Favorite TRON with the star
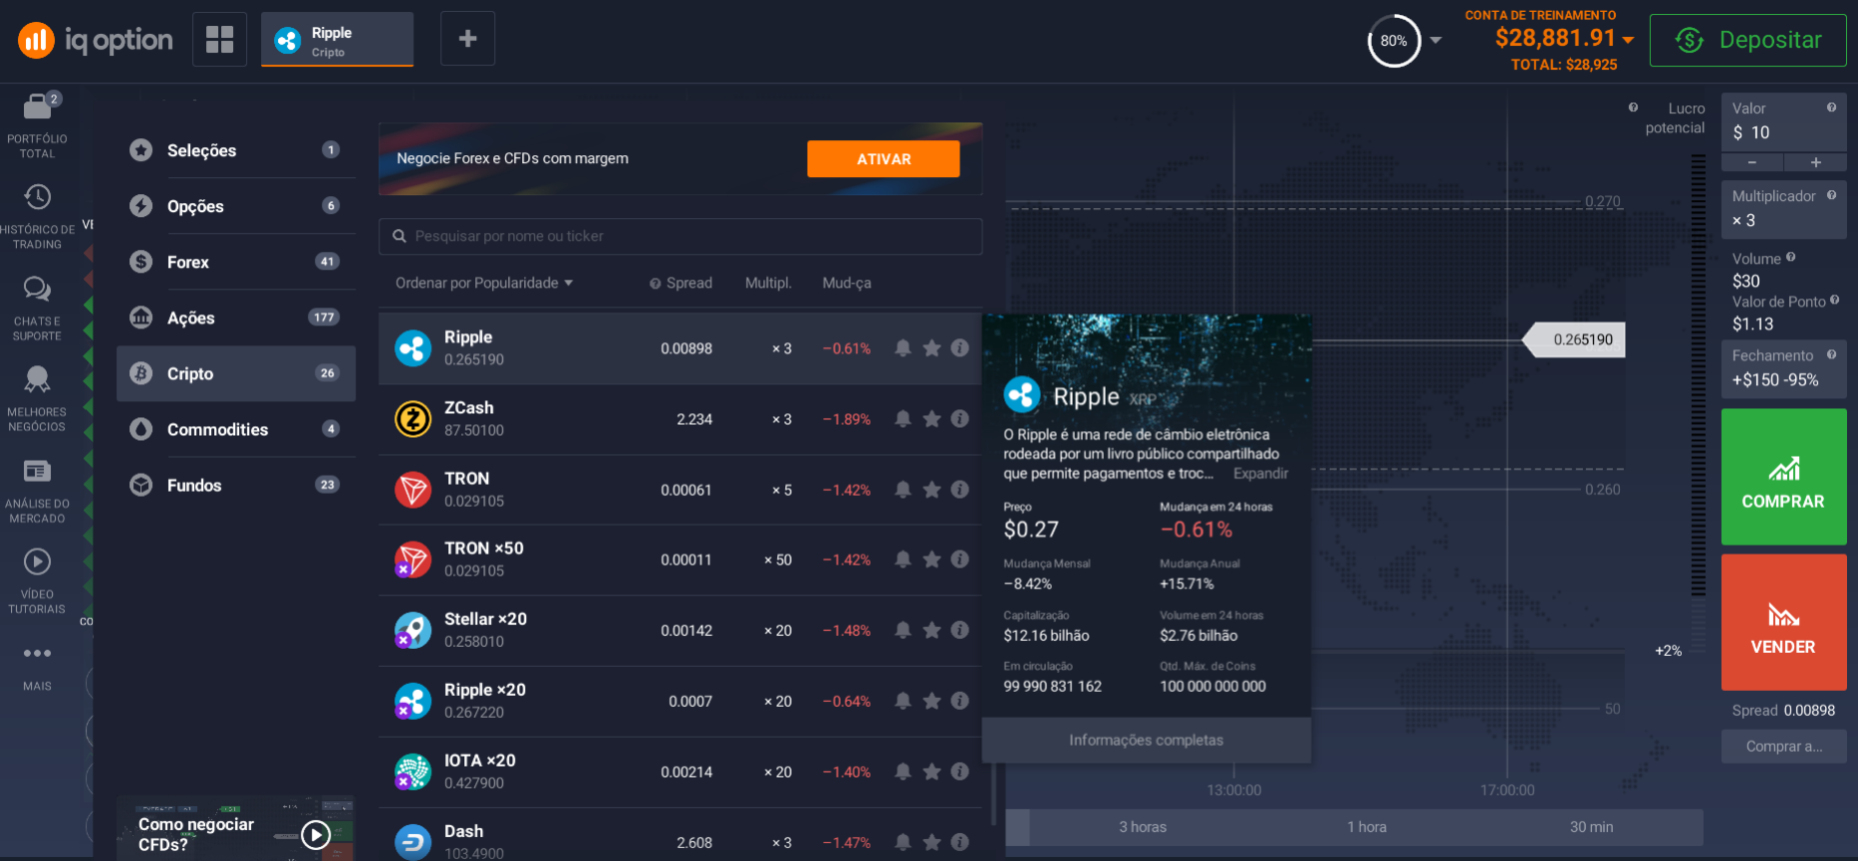 931,490
